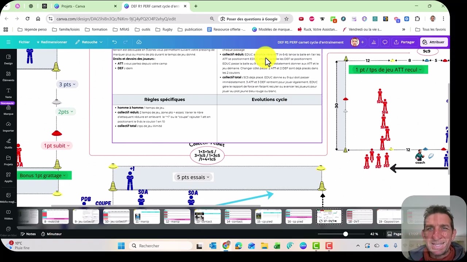Select page thumbnail '18 - DVT'

click(359, 217)
